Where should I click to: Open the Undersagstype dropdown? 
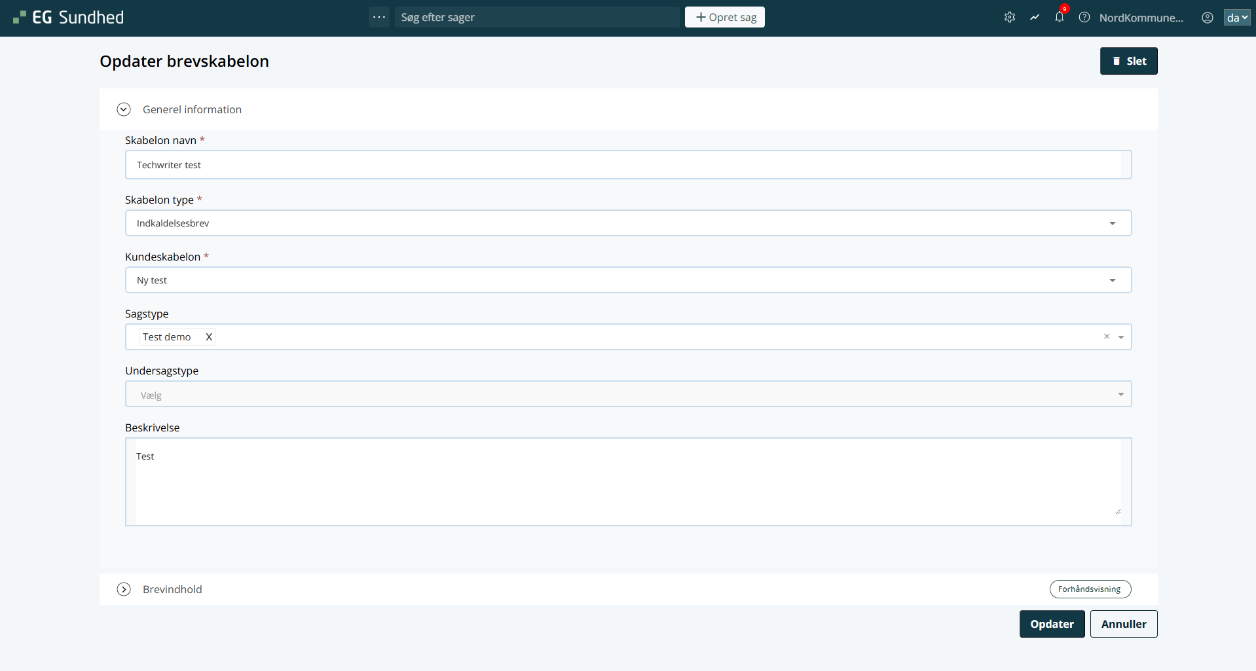point(627,394)
